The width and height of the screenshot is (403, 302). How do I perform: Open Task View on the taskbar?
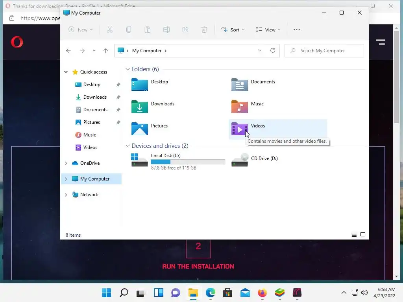(x=141, y=293)
